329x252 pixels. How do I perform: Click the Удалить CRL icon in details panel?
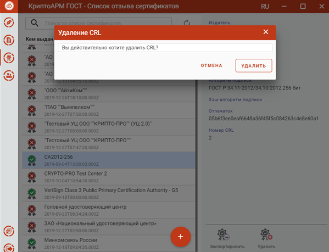(266, 234)
